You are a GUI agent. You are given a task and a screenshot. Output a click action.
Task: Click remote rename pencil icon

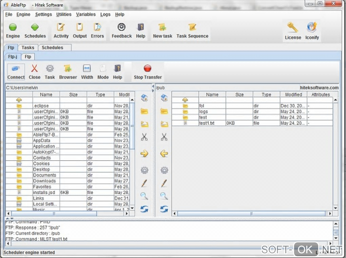pos(164,183)
